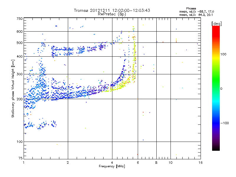Viewport: 236px width, 177px height.
Task: Select the "mean, sd,O: -88.7, 17.0" line
Action: click(x=196, y=12)
